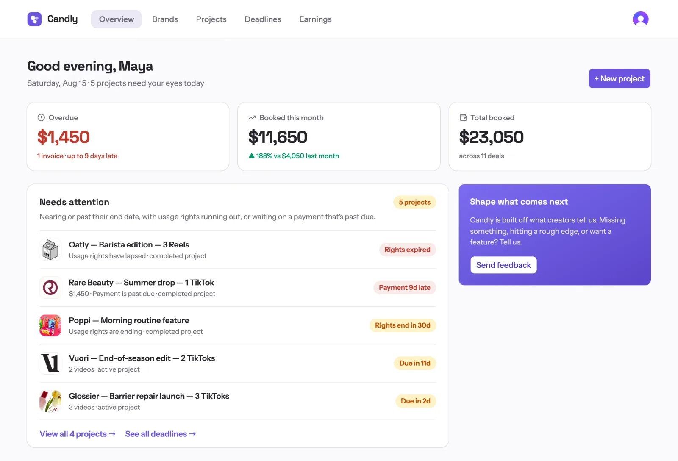Click the $11,650 booked this month value

click(x=278, y=137)
